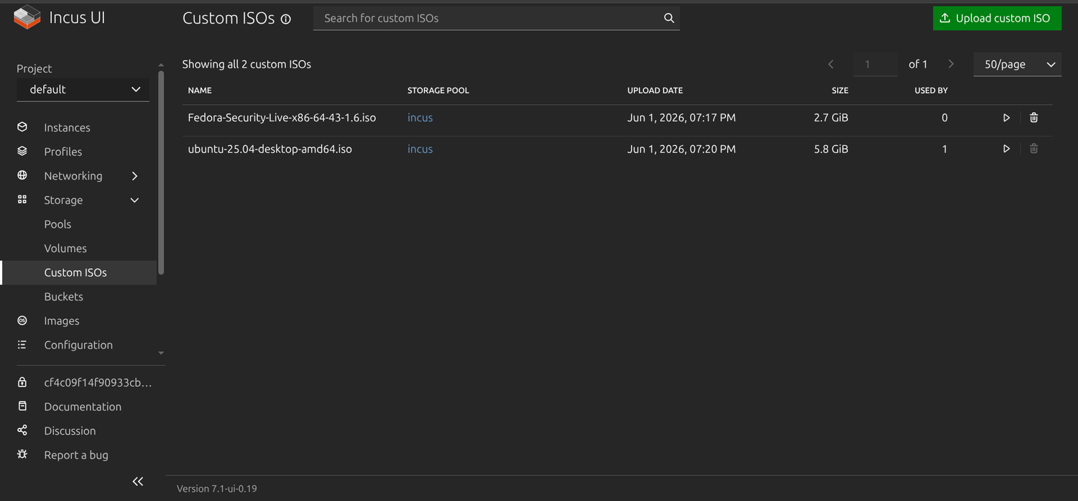Screen dimensions: 1078x501
Task: Open Profiles page
Action: coord(63,152)
